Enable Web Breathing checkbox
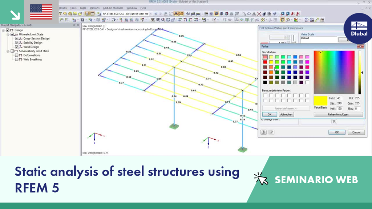Viewport: 372px width, 209px height. (x=16, y=60)
